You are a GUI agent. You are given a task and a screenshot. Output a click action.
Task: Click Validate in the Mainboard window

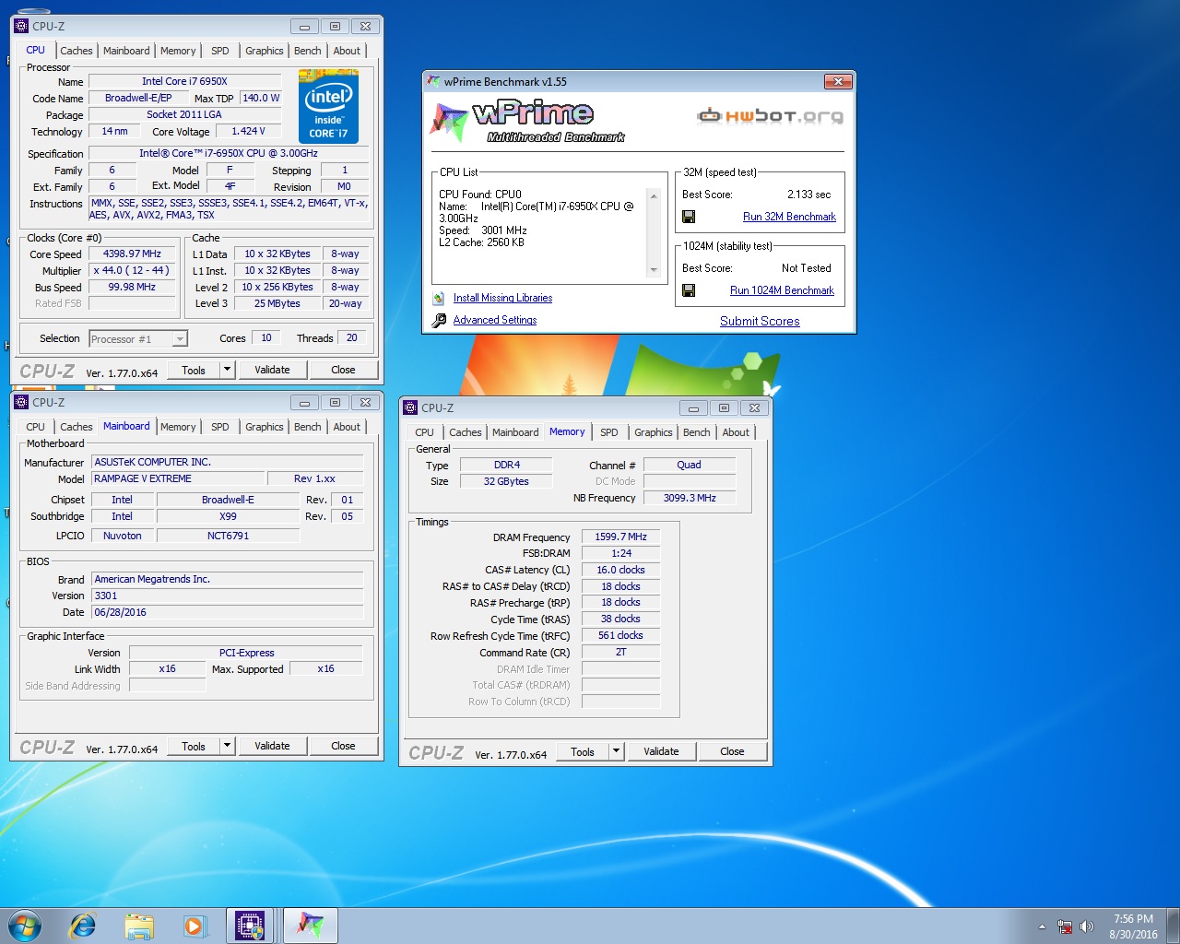(272, 746)
